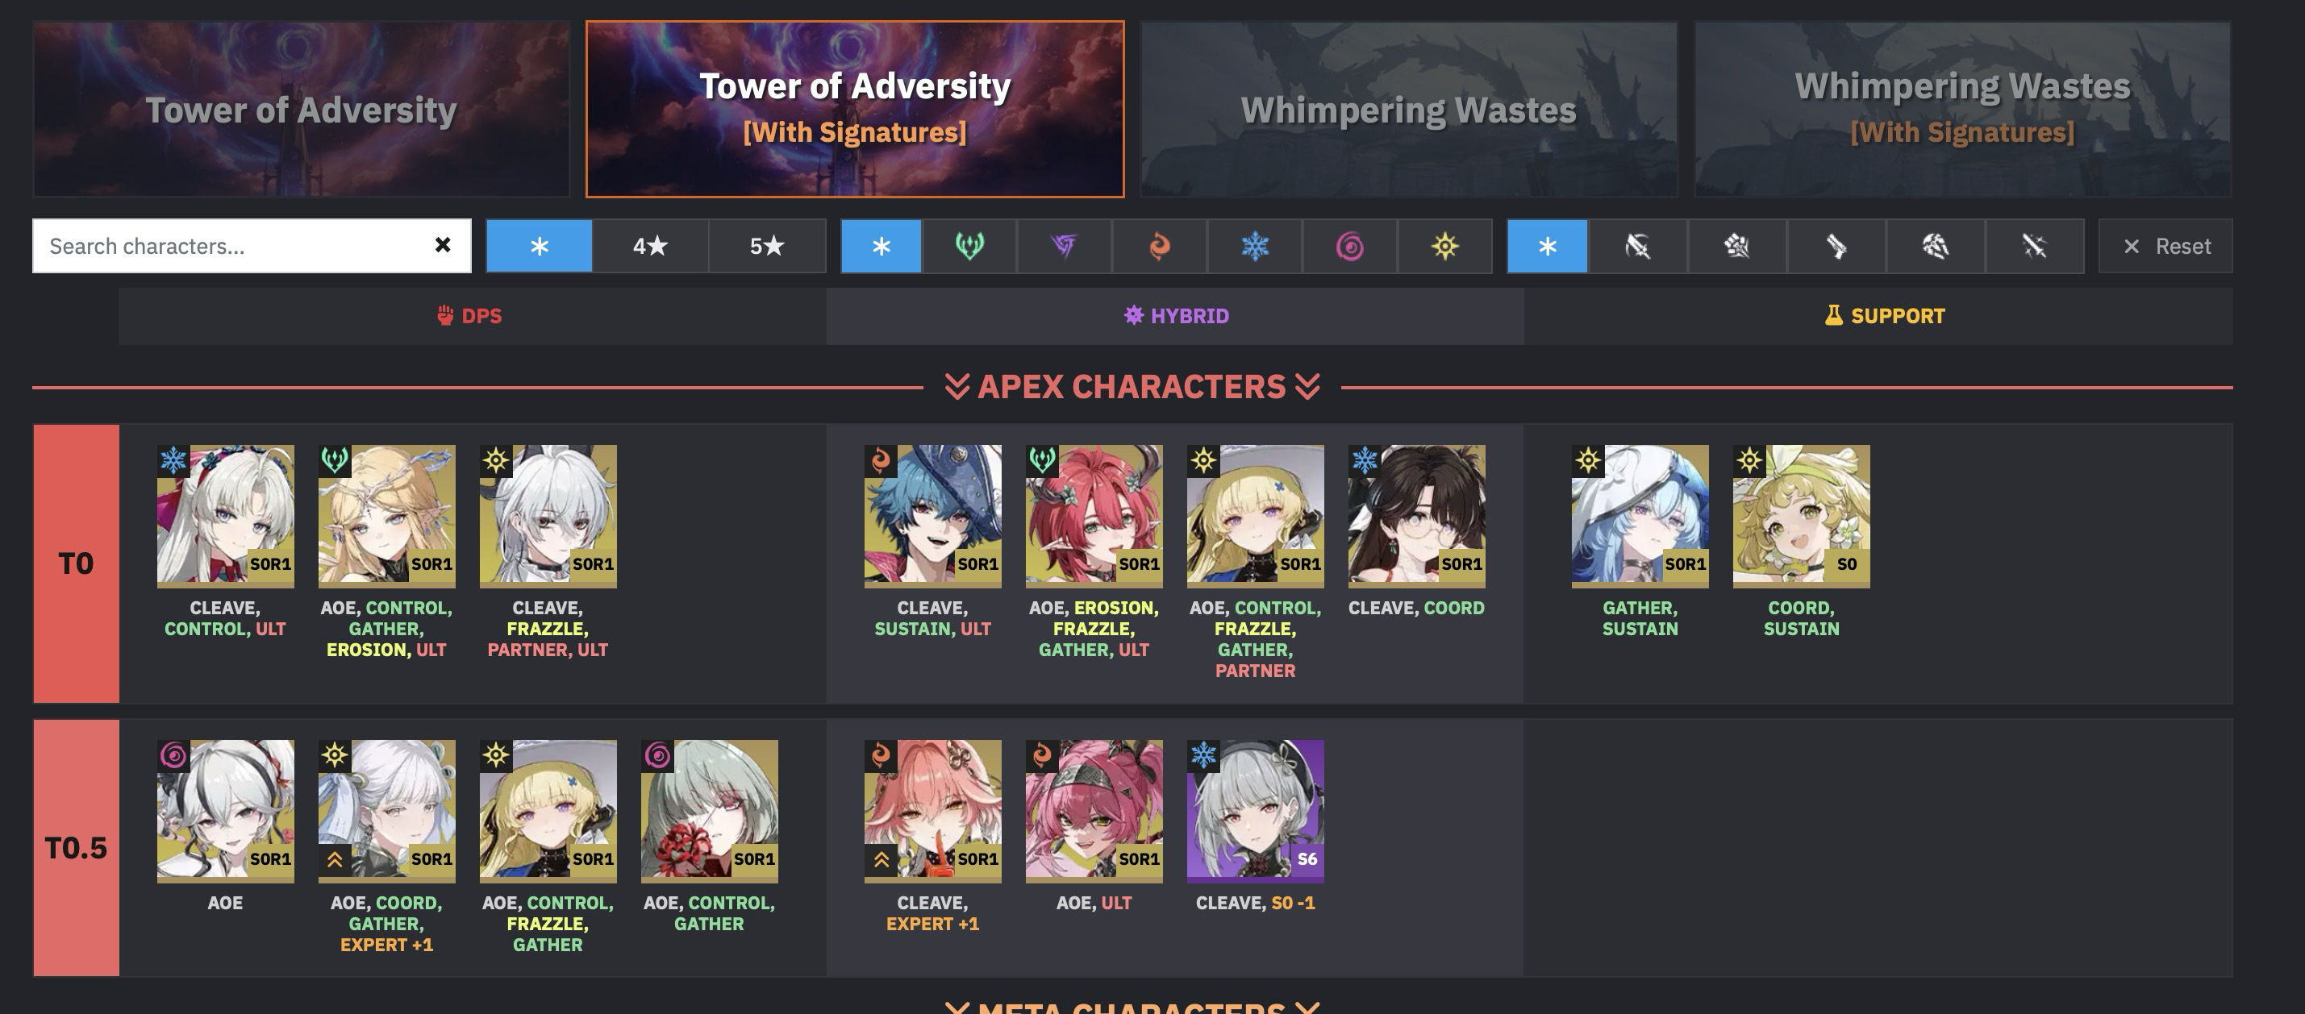This screenshot has height=1014, width=2305.
Task: Open Tower of Adversity without signatures tab
Action: pyautogui.click(x=301, y=109)
